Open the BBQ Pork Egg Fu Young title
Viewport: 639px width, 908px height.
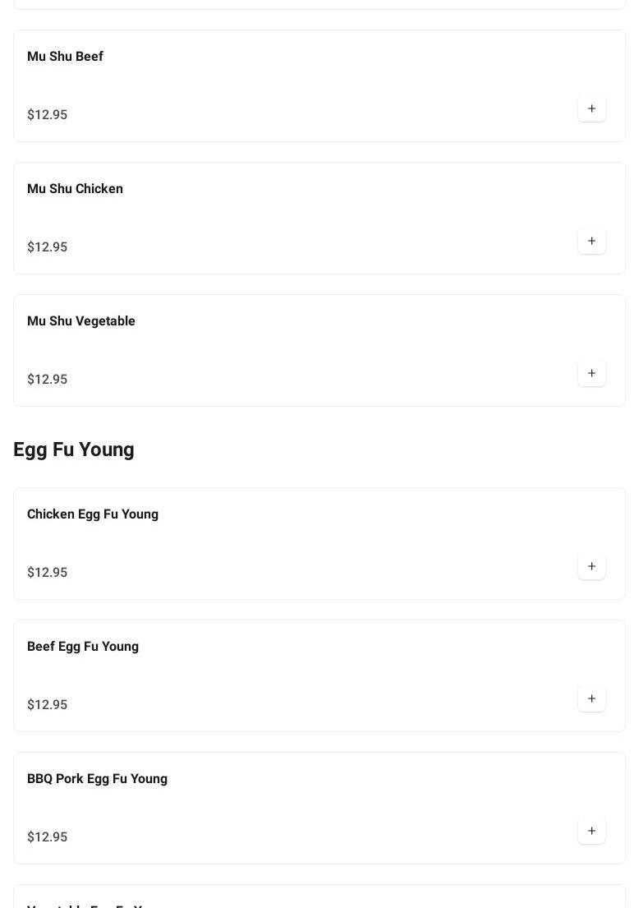(97, 779)
